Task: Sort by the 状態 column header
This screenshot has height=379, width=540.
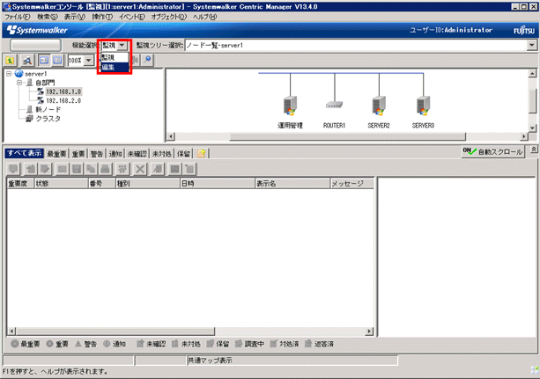Action: pyautogui.click(x=61, y=184)
